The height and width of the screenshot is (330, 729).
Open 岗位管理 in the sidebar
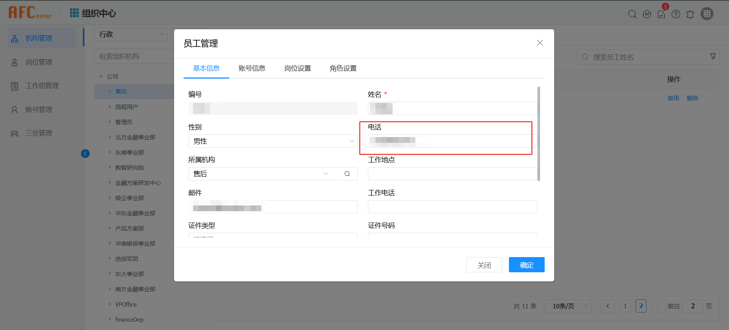click(39, 62)
